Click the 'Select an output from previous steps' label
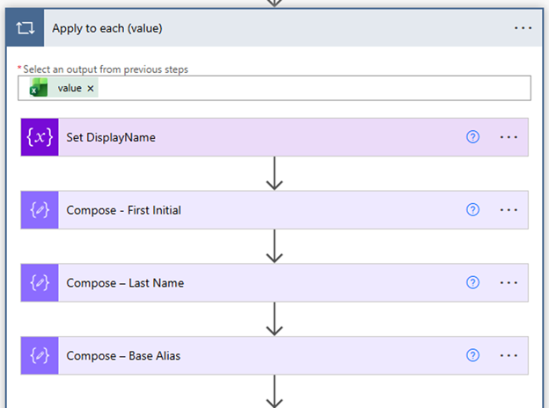Viewport: 549px width, 408px height. pos(106,69)
